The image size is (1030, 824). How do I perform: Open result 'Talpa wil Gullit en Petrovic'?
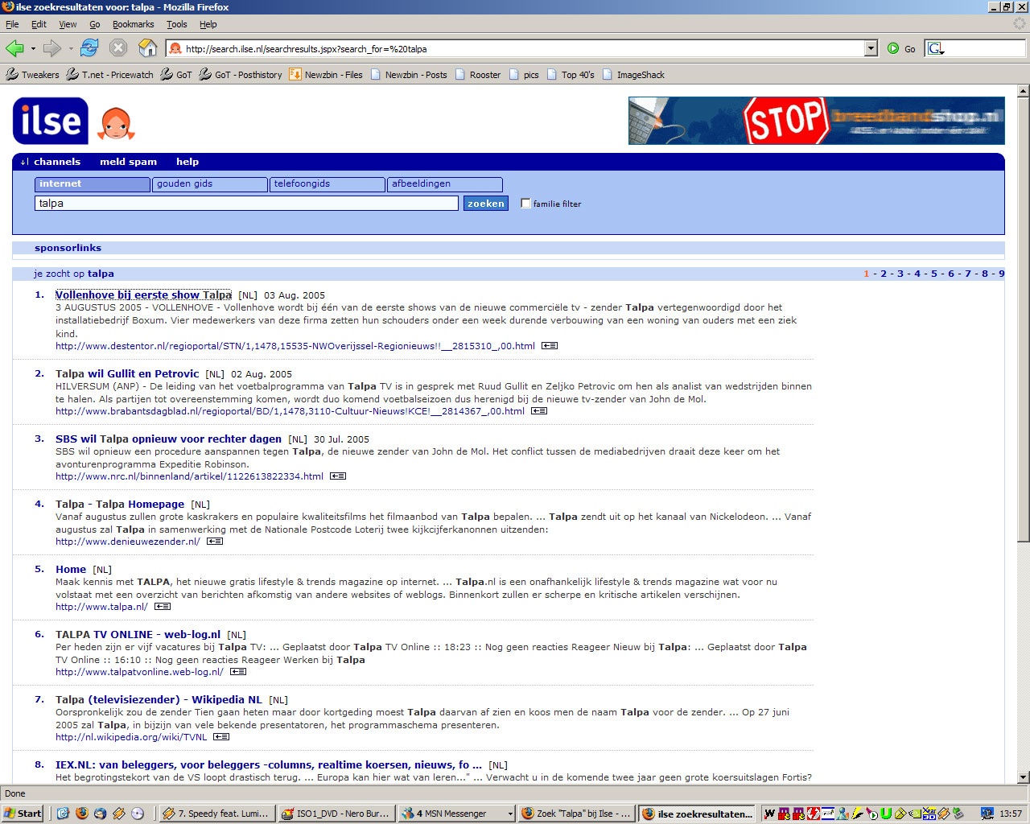tap(127, 373)
